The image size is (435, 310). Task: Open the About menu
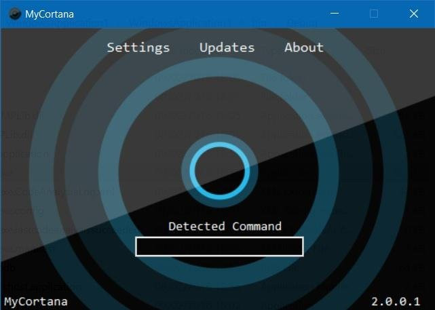point(304,47)
